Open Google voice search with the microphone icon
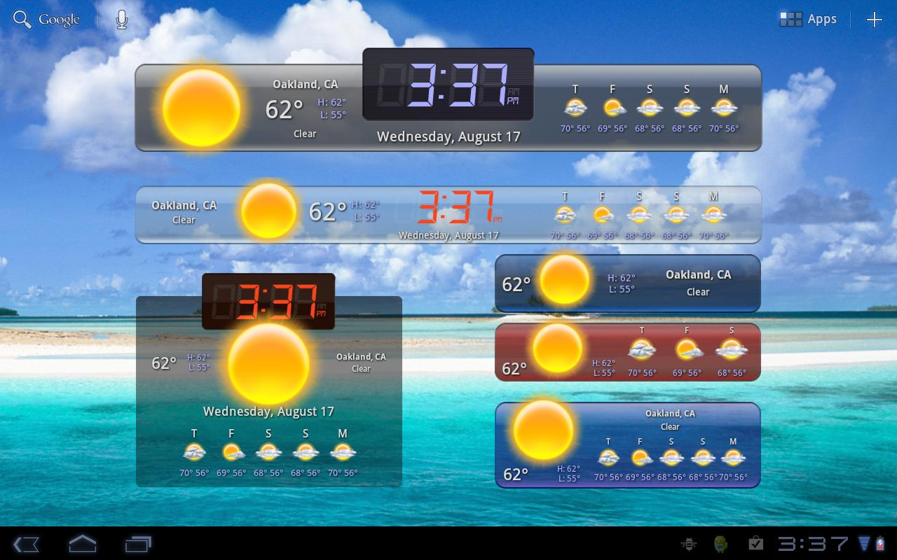This screenshot has height=560, width=897. click(x=121, y=19)
